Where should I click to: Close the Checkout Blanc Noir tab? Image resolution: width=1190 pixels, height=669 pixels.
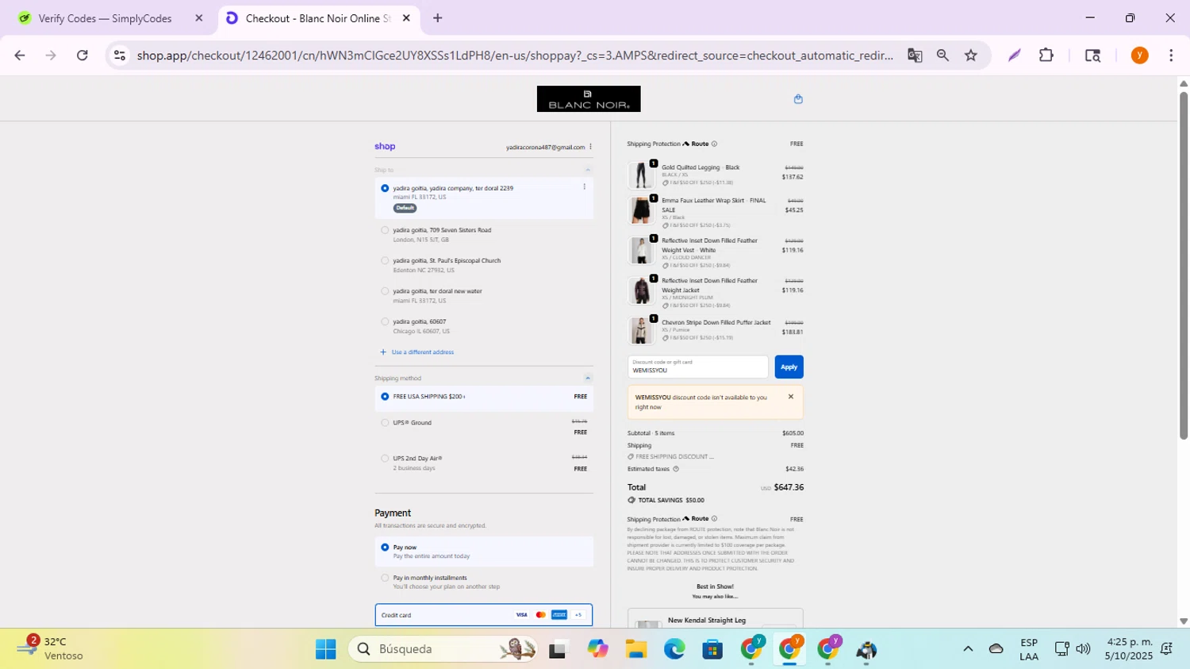coord(406,18)
